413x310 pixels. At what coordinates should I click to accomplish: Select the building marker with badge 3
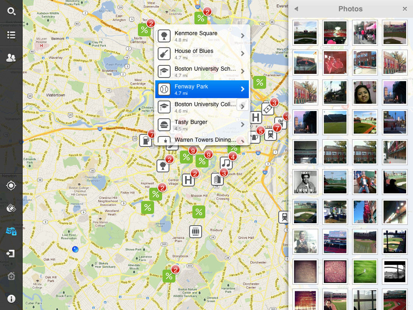coord(217,179)
